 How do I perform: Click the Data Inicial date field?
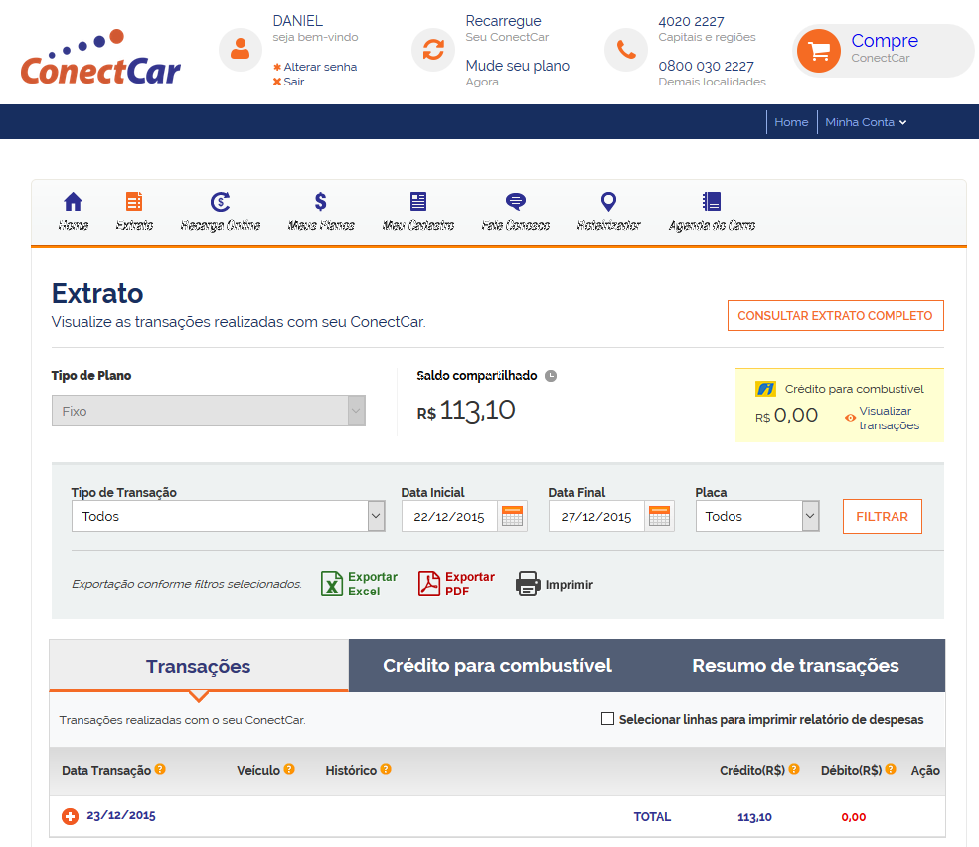point(449,517)
